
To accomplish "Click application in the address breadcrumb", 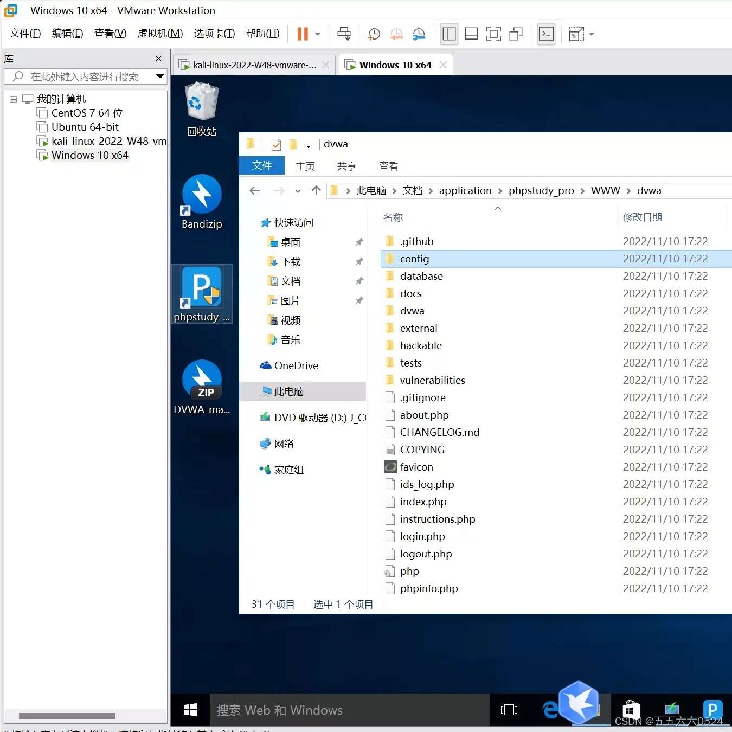I will click(x=465, y=190).
